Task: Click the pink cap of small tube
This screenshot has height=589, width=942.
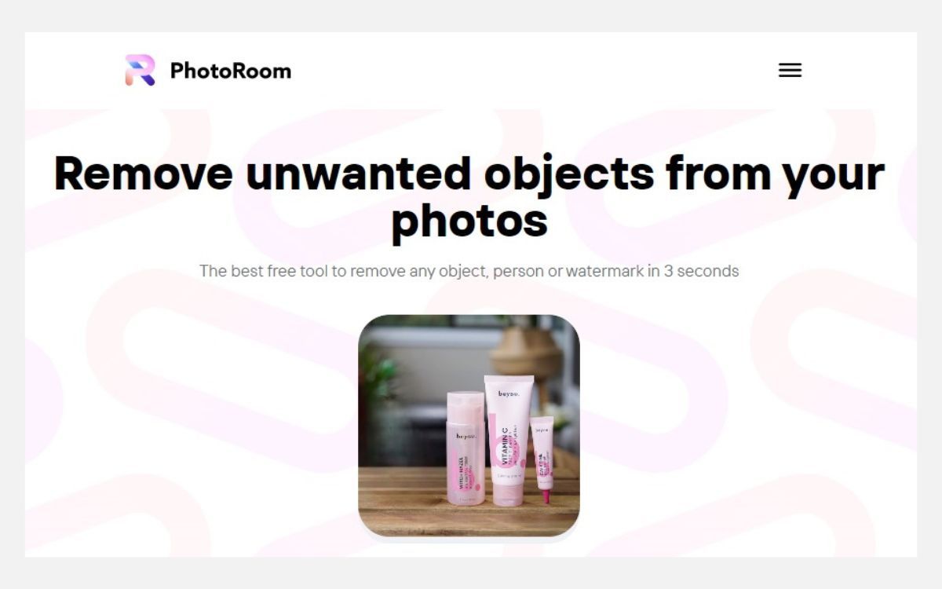Action: pyautogui.click(x=546, y=496)
